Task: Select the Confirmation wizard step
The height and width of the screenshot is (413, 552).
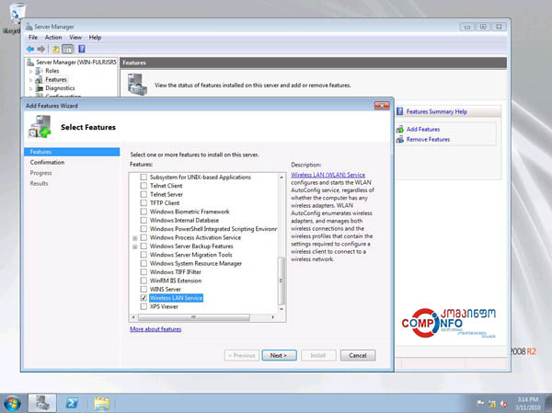Action: click(x=47, y=162)
